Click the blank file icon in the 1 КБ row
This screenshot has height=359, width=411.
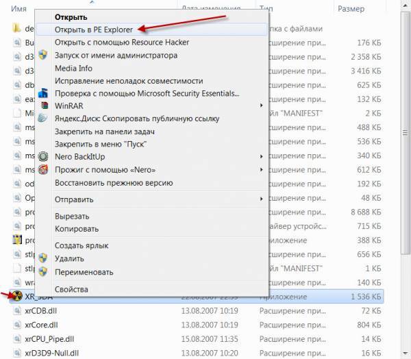(x=17, y=269)
